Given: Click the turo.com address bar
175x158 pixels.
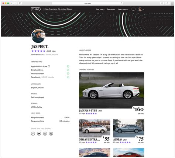Looking at the screenshot, I should 87,3.
